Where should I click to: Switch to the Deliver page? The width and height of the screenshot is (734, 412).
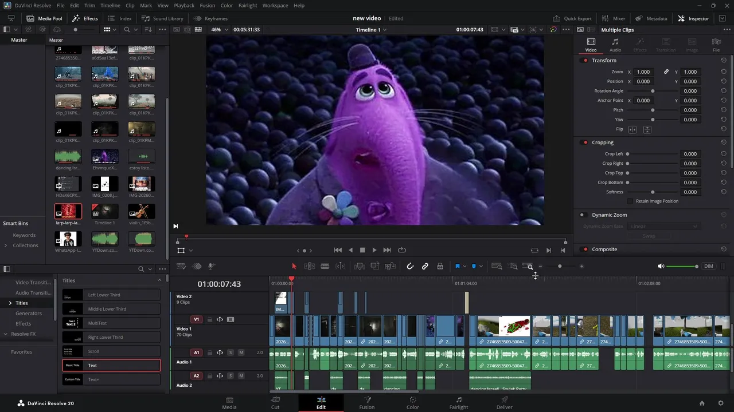point(505,403)
